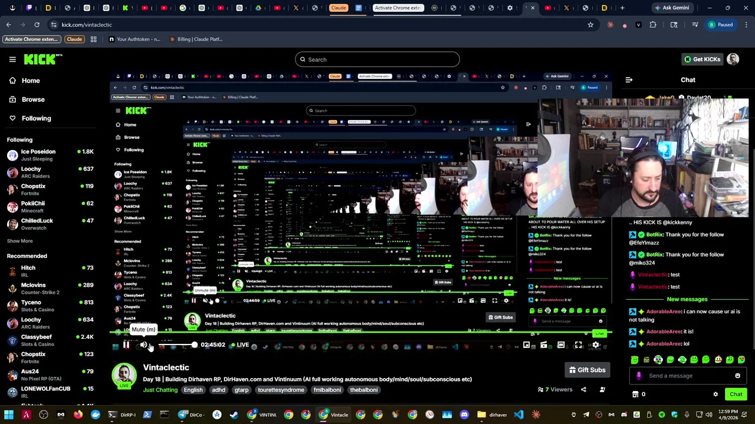Reload the page in Chrome
Image resolution: width=755 pixels, height=424 pixels.
click(37, 25)
